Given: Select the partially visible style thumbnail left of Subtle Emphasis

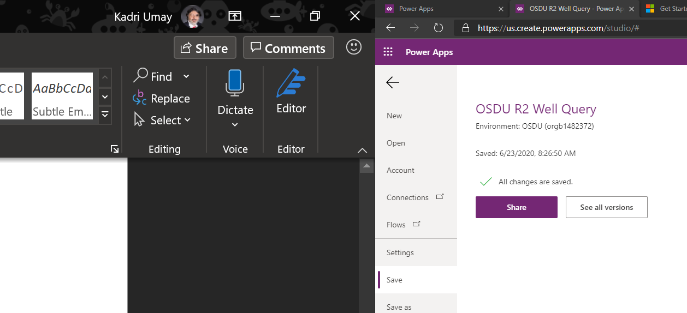Looking at the screenshot, I should [x=11, y=96].
